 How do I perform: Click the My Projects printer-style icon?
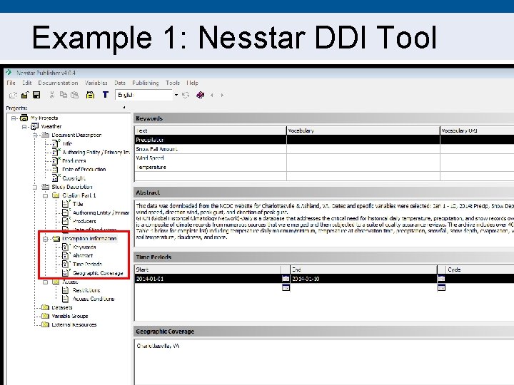[x=24, y=118]
